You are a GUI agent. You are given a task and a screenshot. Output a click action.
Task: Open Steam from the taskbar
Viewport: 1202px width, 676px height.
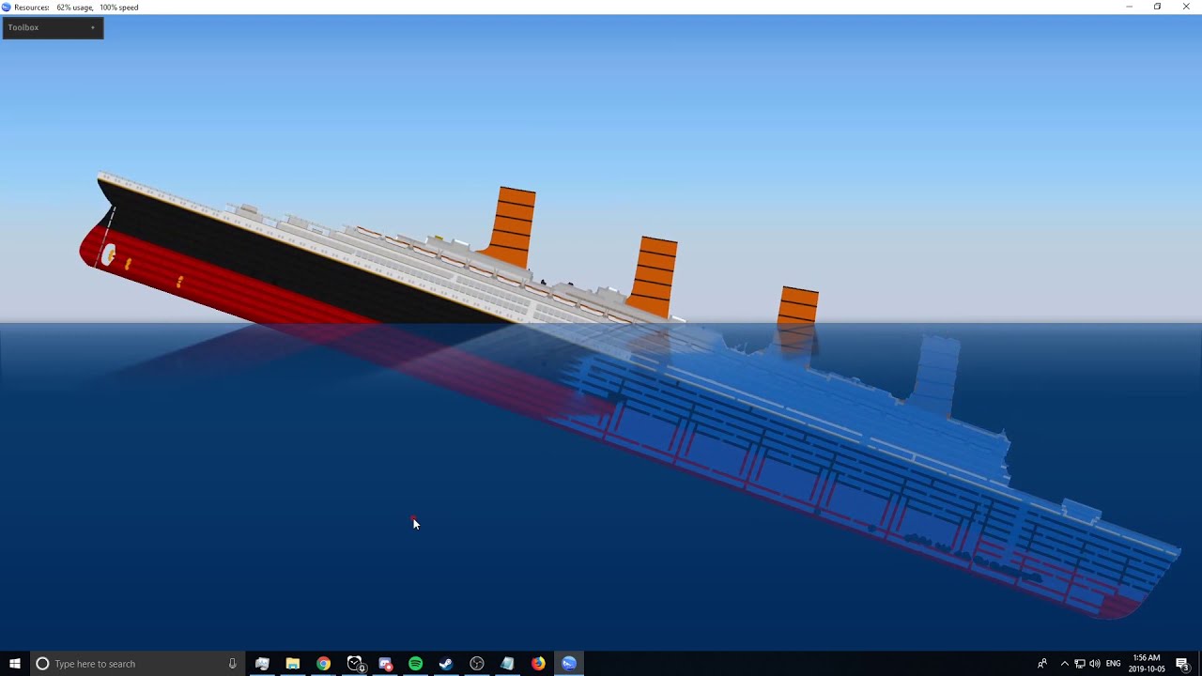tap(446, 664)
